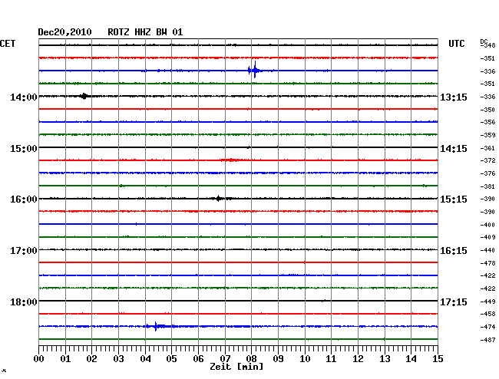The image size is (499, 379).
Task: Click minute label 09 on the axis
Action: [279, 359]
